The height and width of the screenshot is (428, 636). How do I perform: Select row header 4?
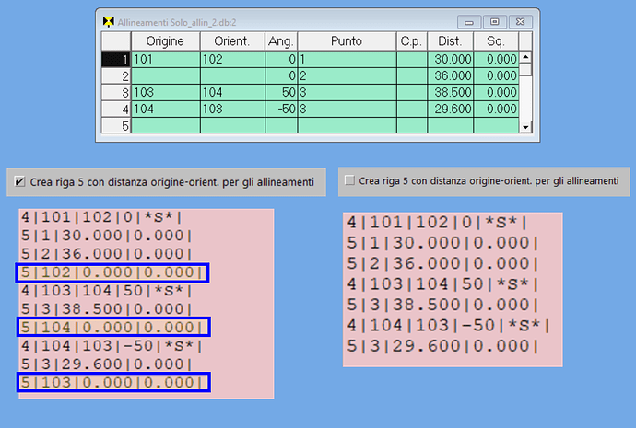tap(116, 110)
